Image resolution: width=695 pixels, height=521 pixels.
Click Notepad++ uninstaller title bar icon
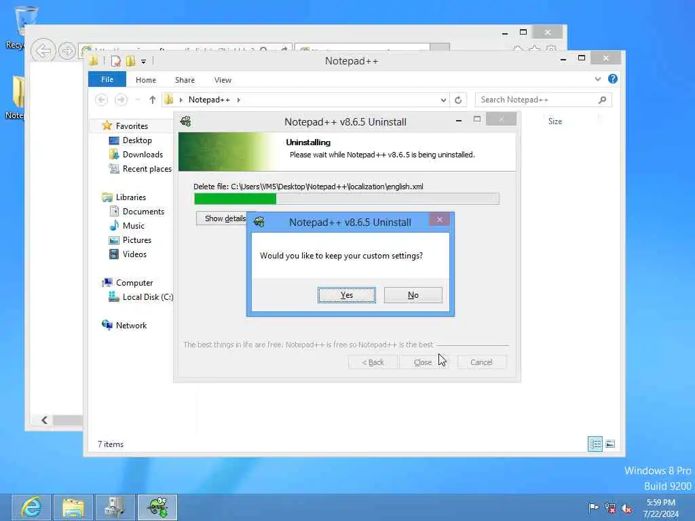coord(186,121)
